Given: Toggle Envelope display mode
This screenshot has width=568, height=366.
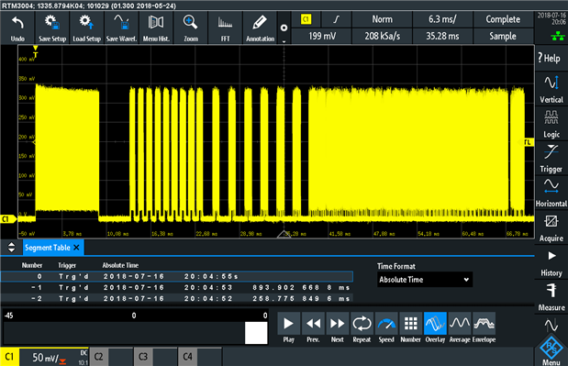Looking at the screenshot, I should [x=484, y=327].
